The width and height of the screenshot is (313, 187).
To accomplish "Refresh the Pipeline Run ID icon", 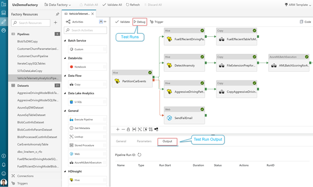I will 140,155.
